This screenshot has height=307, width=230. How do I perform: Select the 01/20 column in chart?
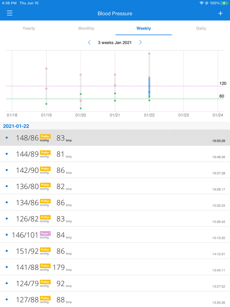tap(80, 91)
